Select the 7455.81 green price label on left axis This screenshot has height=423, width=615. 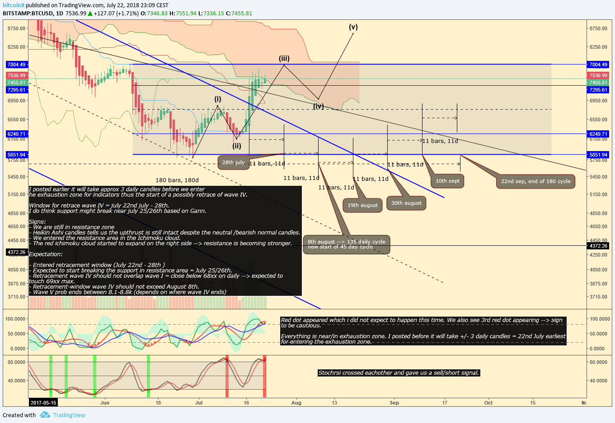click(x=16, y=83)
